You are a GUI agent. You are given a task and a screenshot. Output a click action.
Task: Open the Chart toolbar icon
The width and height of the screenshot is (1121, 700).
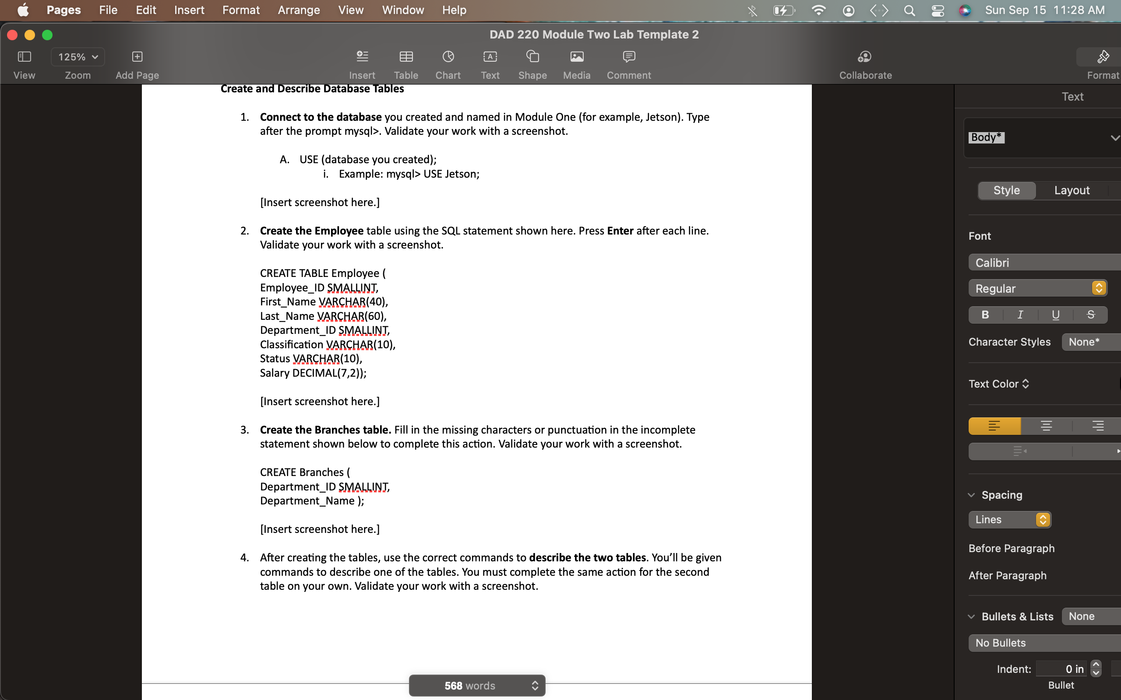pos(448,56)
